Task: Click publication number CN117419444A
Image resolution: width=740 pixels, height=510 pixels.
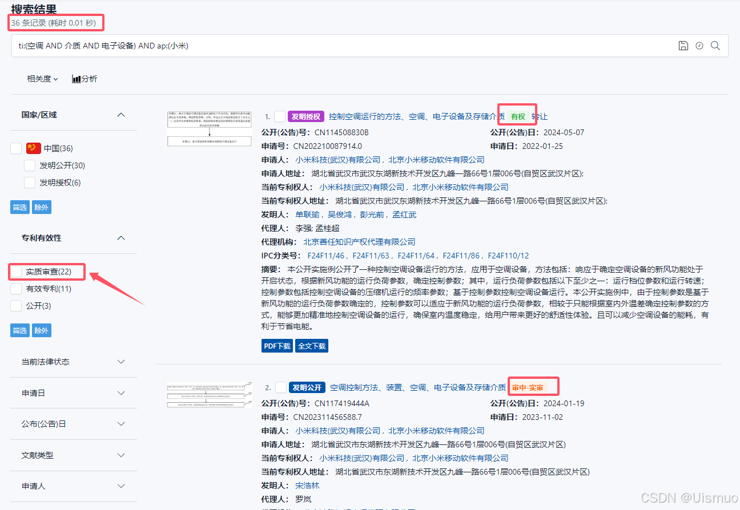Action: pos(342,403)
